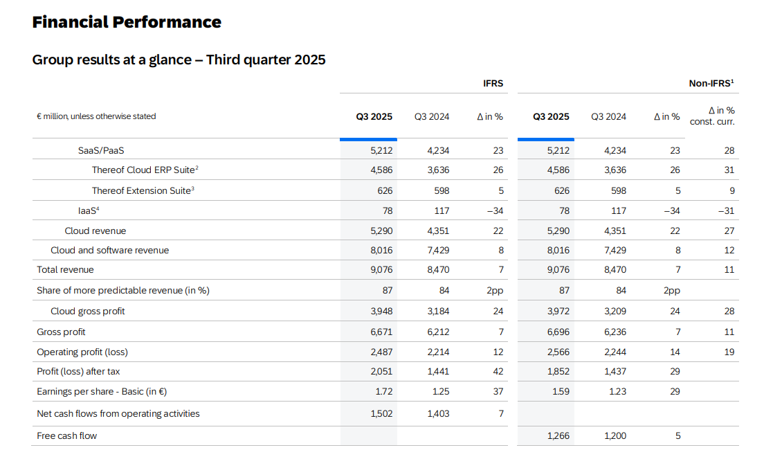Viewport: 773px width, 450px height.
Task: Click the SaaS/PaaS row label
Action: coord(101,150)
